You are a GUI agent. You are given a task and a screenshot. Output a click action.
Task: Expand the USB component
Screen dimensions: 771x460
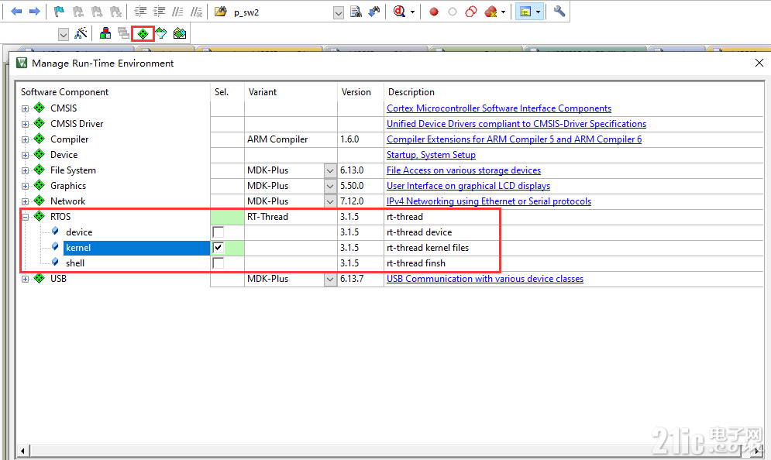(x=25, y=279)
